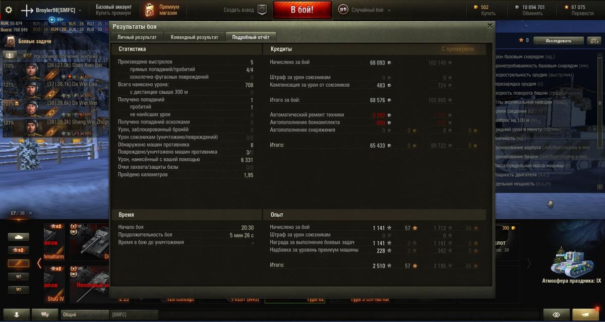
Task: Toggle the highlighted crew training carousel filter
Action: point(18,263)
